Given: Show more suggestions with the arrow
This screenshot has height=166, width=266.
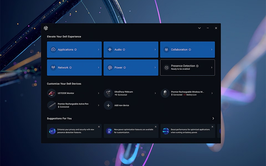Looking at the screenshot, I should click(213, 119).
